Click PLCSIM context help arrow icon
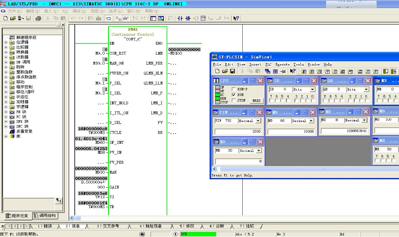Image resolution: width=399 pixels, height=237 pixels. 292,71
